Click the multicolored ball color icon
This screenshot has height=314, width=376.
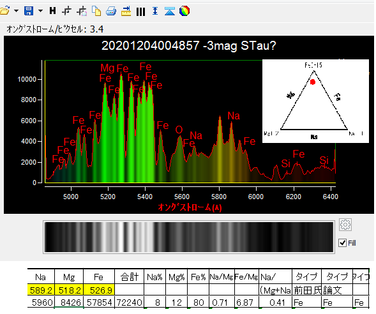pyautogui.click(x=184, y=11)
